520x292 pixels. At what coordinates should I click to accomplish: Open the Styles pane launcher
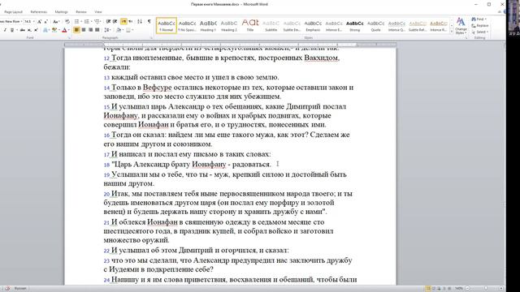click(x=466, y=38)
